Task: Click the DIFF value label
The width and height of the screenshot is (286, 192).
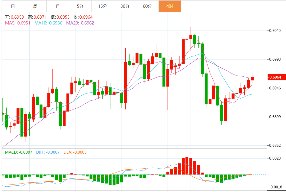Action: (x=48, y=152)
